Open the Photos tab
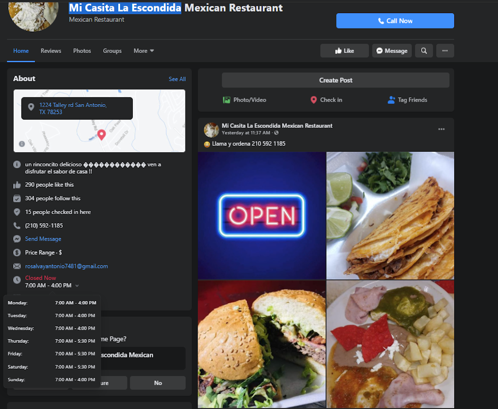Viewport: 498px width, 409px height. [x=82, y=51]
